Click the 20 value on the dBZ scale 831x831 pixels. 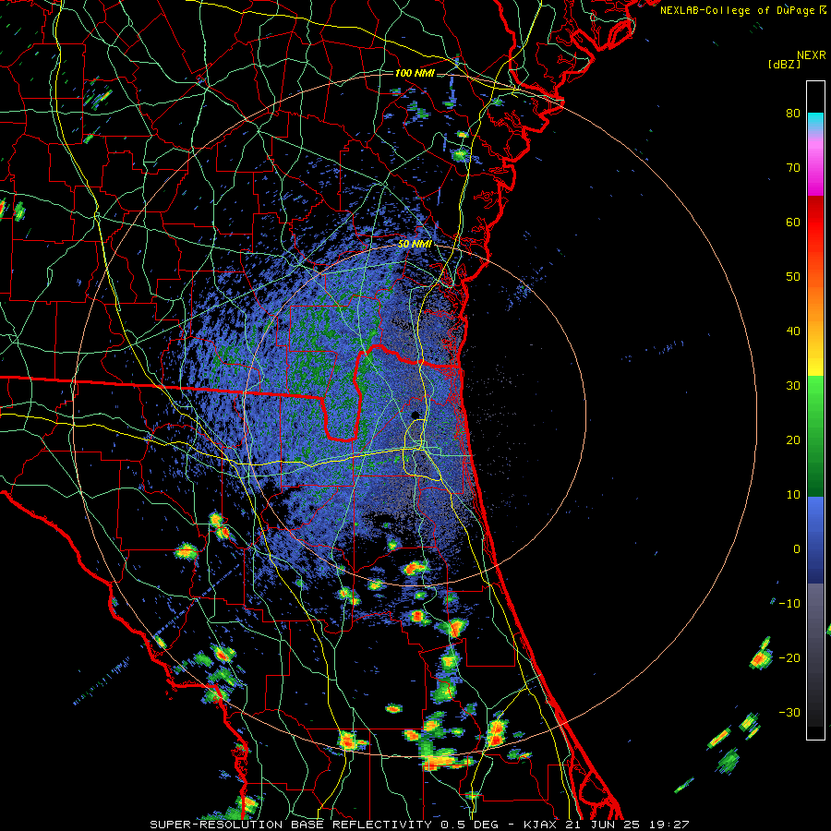pos(793,440)
